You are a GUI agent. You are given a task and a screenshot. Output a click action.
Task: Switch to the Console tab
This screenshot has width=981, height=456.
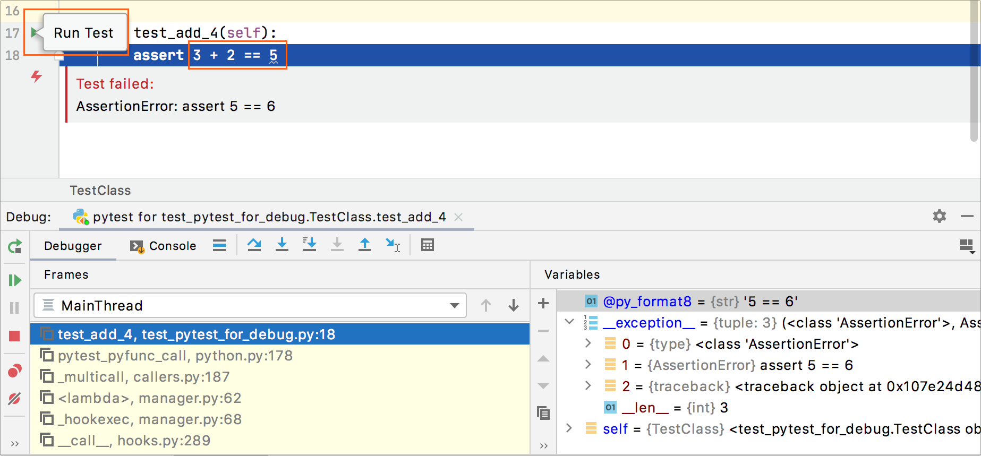[x=164, y=246]
